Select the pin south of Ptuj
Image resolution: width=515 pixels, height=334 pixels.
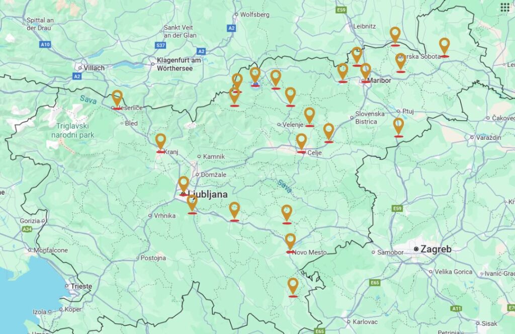tap(398, 127)
